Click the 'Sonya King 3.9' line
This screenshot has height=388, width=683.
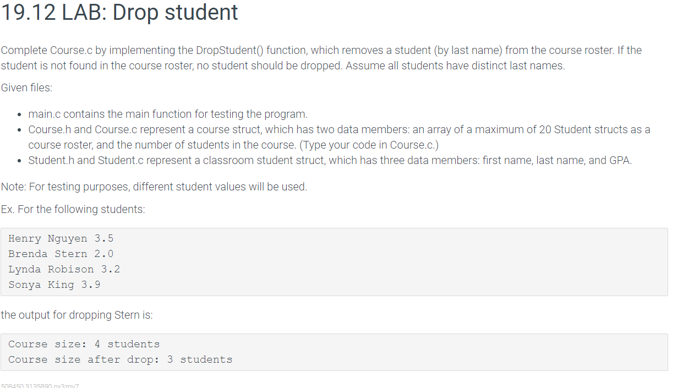tap(54, 285)
